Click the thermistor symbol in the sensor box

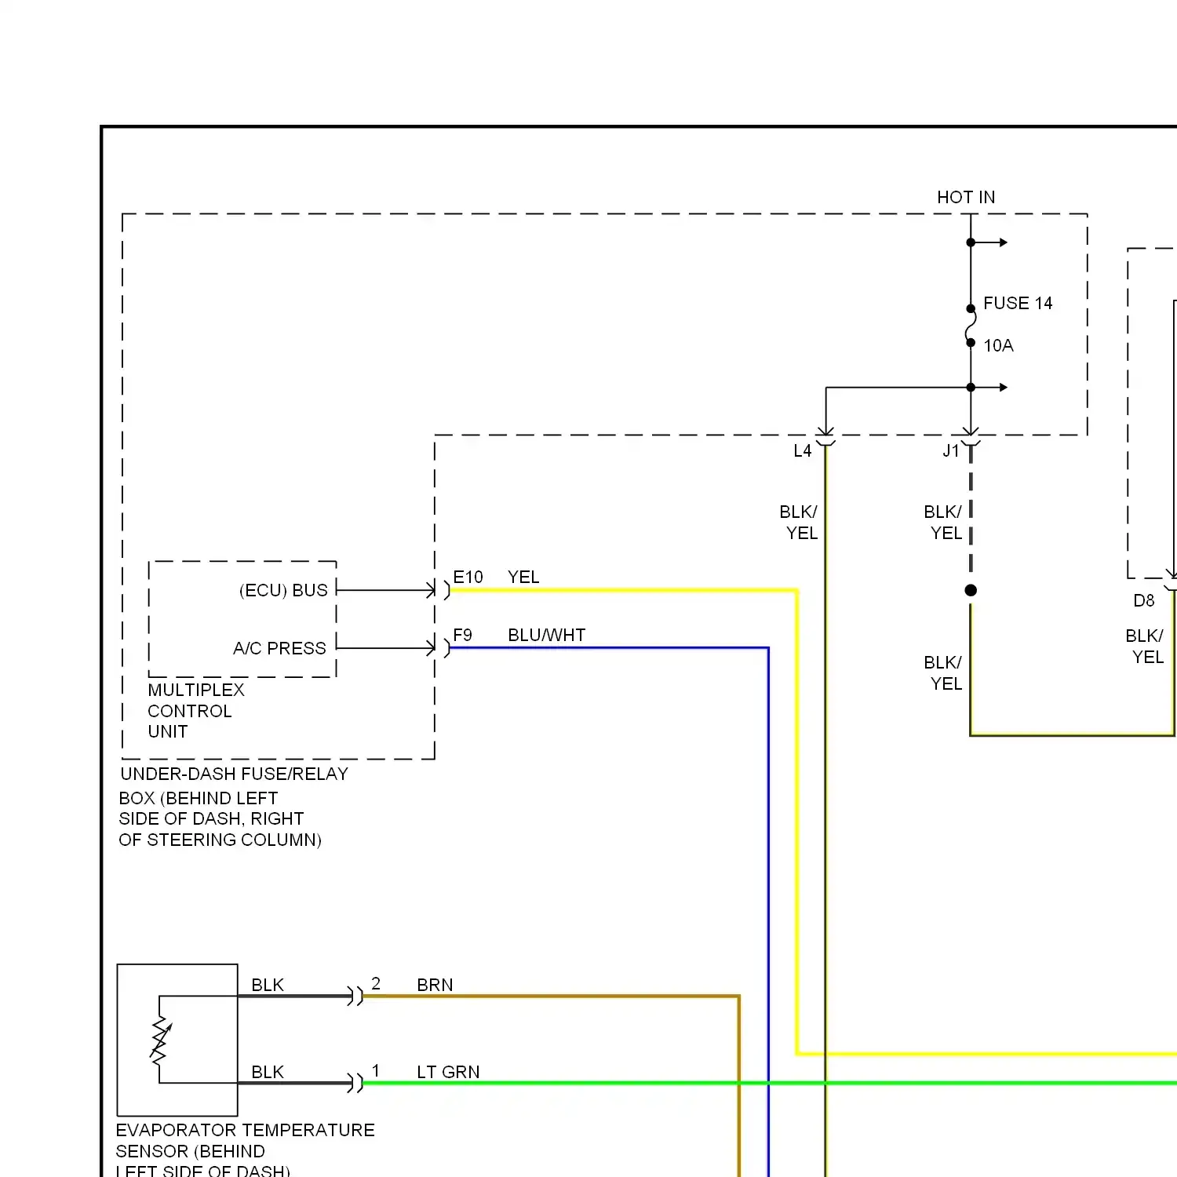click(x=161, y=1040)
